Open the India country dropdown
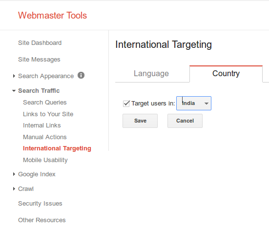Viewport: 269px width, 230px height. (194, 104)
